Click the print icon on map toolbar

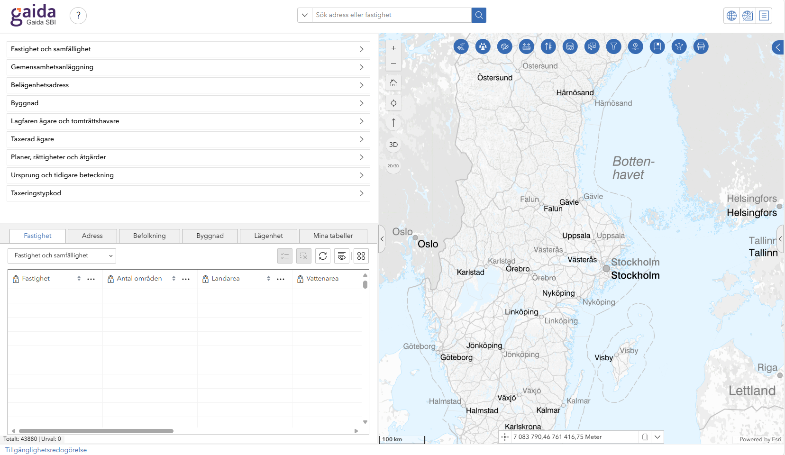pos(701,46)
